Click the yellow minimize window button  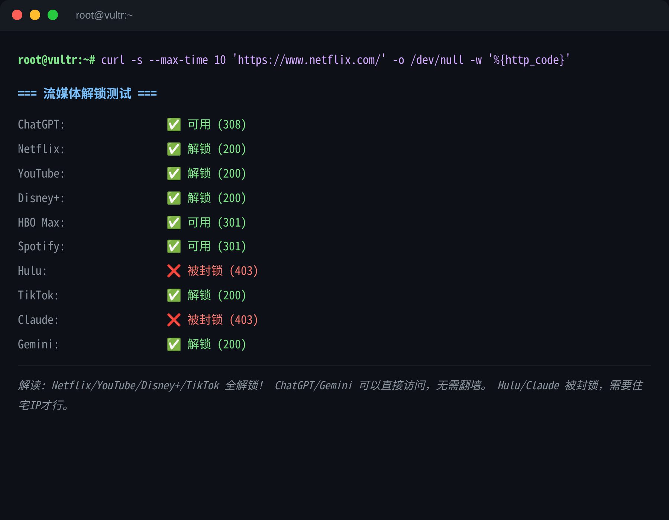(x=35, y=15)
